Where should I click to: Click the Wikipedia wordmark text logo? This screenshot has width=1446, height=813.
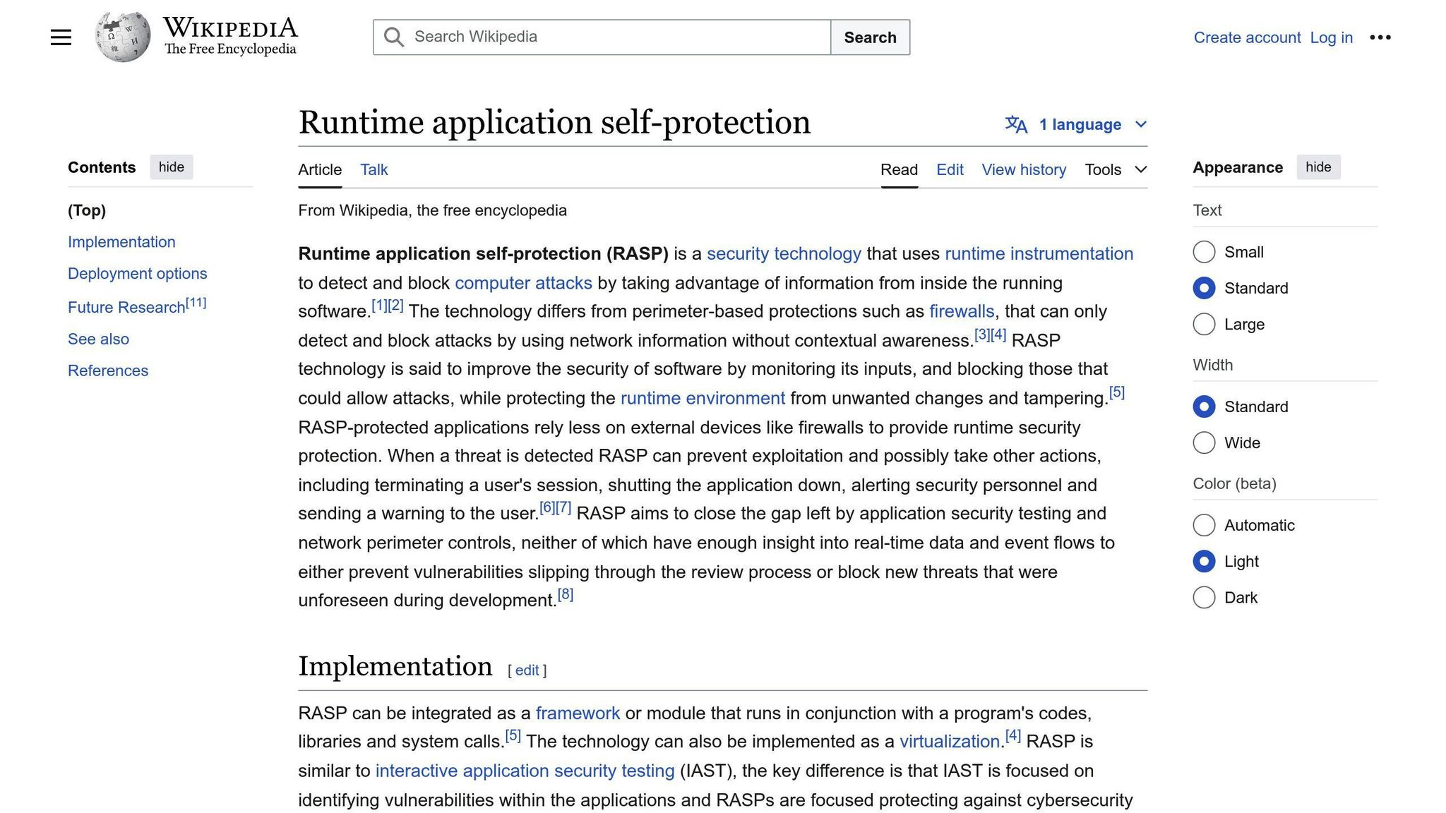click(x=230, y=37)
